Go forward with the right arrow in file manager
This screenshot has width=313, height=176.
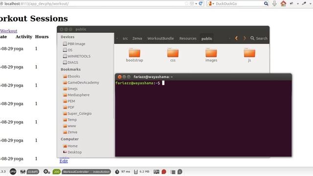point(245,38)
